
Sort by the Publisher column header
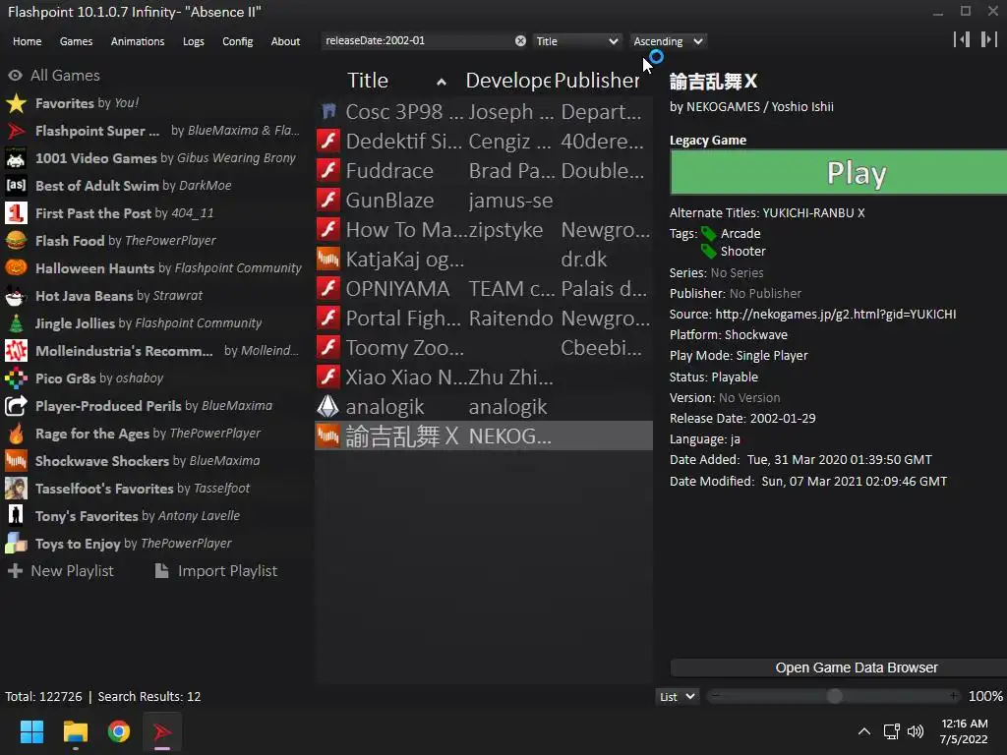597,81
